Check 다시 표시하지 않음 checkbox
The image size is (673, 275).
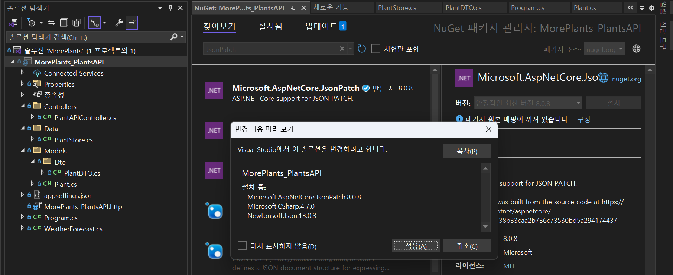click(242, 246)
